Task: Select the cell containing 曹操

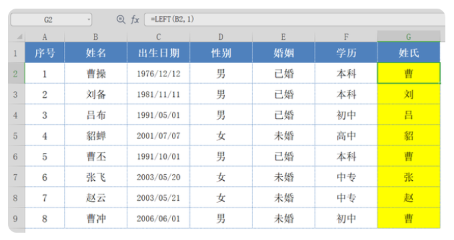Action: 95,73
